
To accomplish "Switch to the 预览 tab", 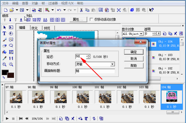I will tap(47, 28).
